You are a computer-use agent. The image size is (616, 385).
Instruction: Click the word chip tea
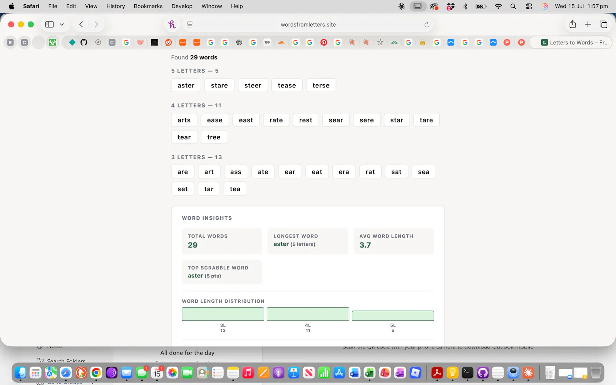pos(235,189)
